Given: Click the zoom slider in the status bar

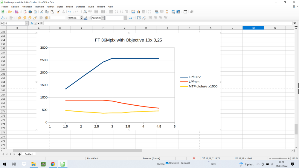Looking at the screenshot, I should [280, 158].
